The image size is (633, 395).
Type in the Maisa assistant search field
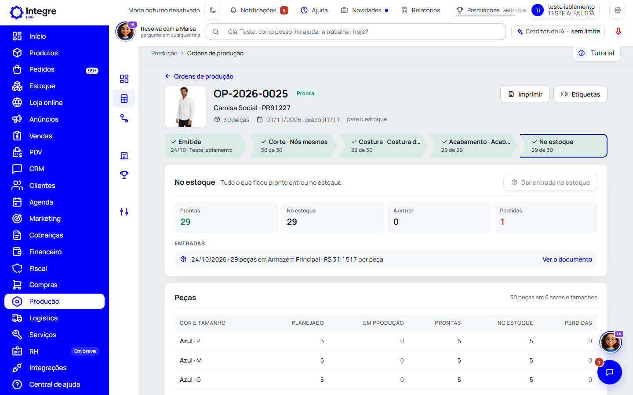[356, 32]
